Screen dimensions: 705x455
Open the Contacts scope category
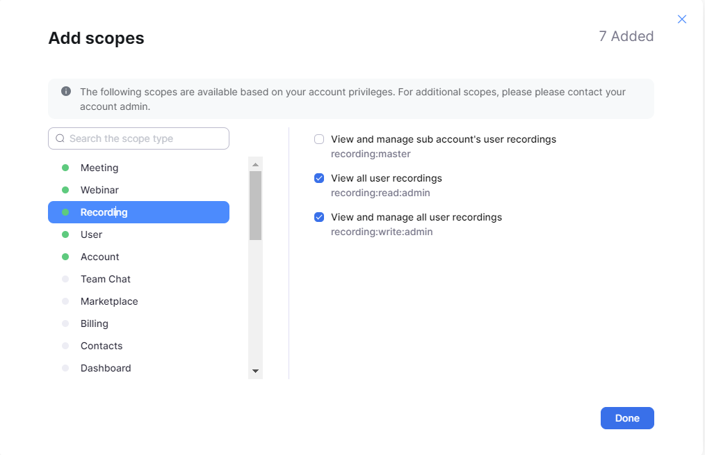point(102,346)
